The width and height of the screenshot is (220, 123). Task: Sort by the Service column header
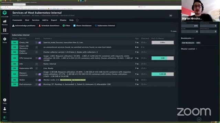(23, 39)
